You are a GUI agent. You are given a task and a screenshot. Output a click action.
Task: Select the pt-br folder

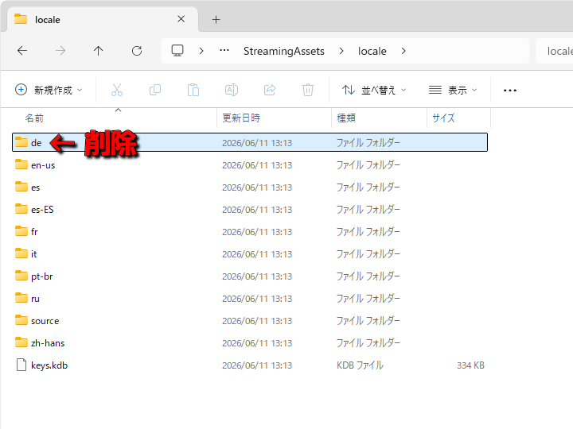[250, 276]
